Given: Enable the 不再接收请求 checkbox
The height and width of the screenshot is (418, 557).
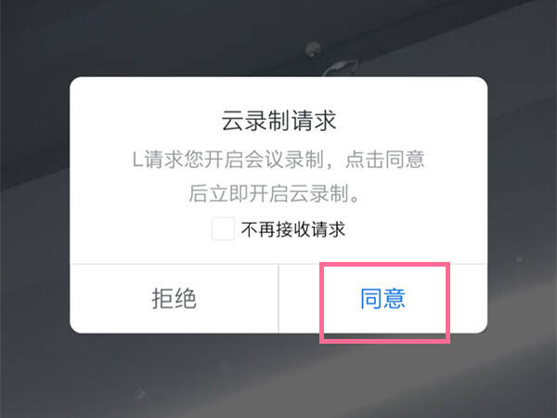Looking at the screenshot, I should [x=223, y=229].
